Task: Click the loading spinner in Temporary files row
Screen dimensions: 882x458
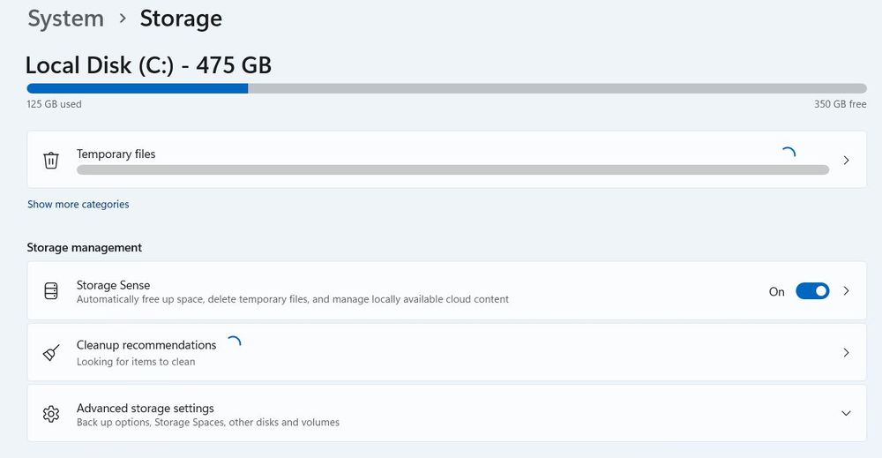Action: tap(789, 154)
